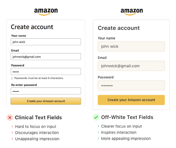Viewport: 176px width, 148px height.
Task: Focus the off-white Email field
Action: (x=131, y=66)
